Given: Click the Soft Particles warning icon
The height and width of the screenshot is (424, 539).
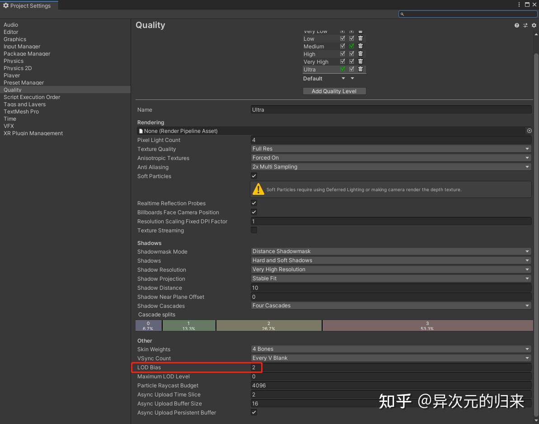Looking at the screenshot, I should click(258, 188).
